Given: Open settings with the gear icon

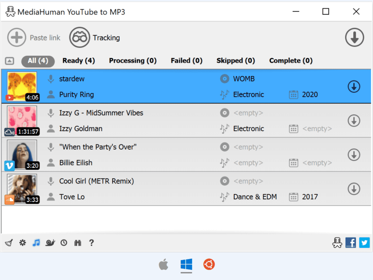Looking at the screenshot, I should click(23, 243).
